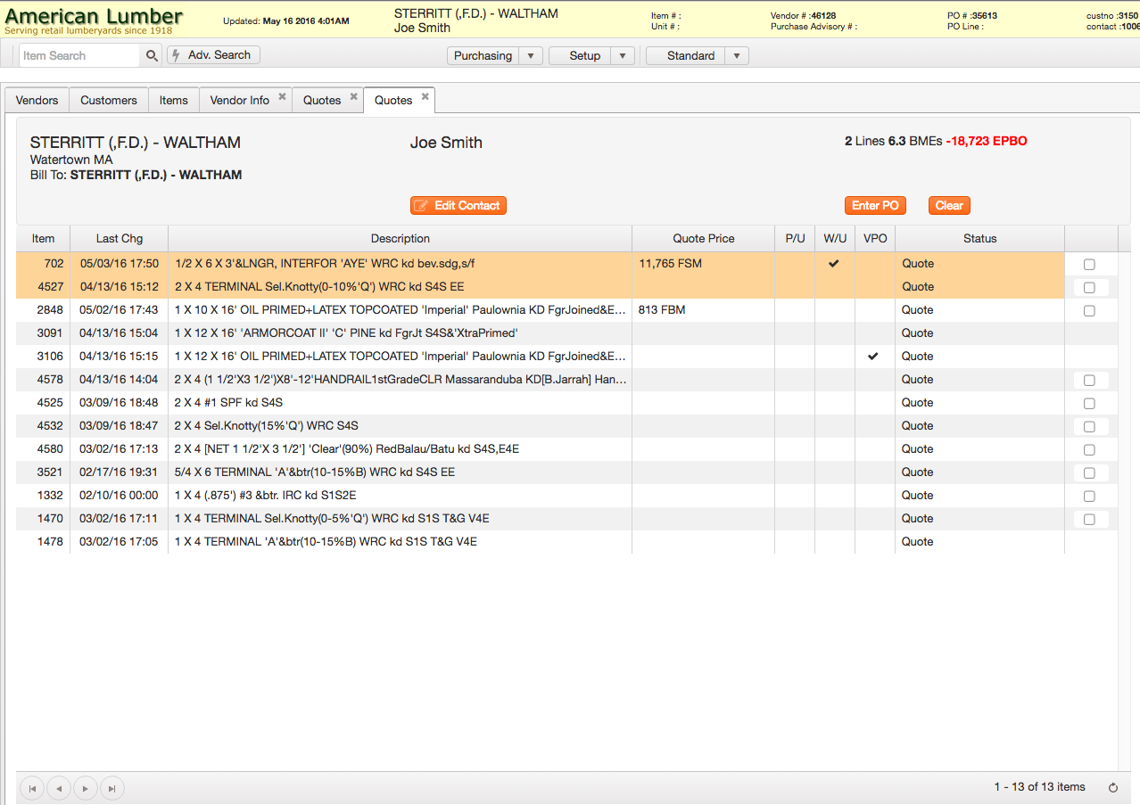Tick the checkbox for item 702
Viewport: 1140px width, 805px height.
pos(1089,265)
